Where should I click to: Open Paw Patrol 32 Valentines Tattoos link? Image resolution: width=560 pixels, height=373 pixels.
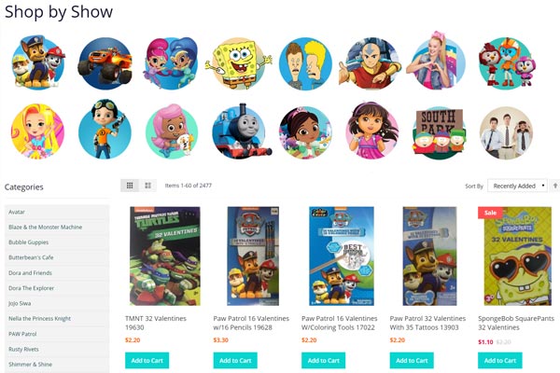coord(427,323)
